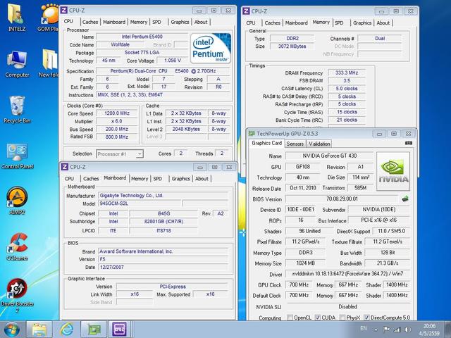Toggle the DirectCompute 5.0 checkbox
Screen dimensions: 451x338
point(366,318)
